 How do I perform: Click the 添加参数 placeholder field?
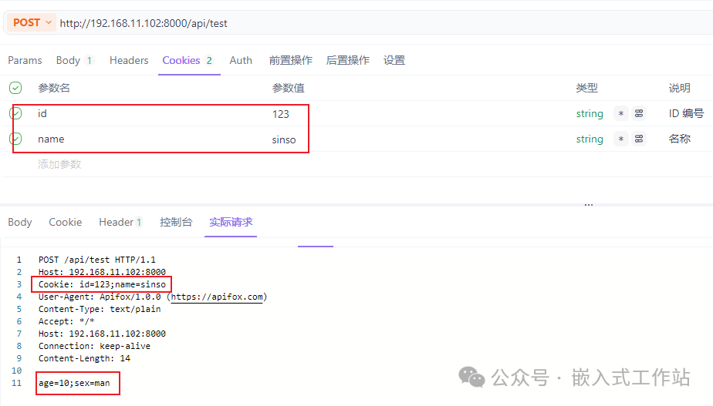click(60, 164)
